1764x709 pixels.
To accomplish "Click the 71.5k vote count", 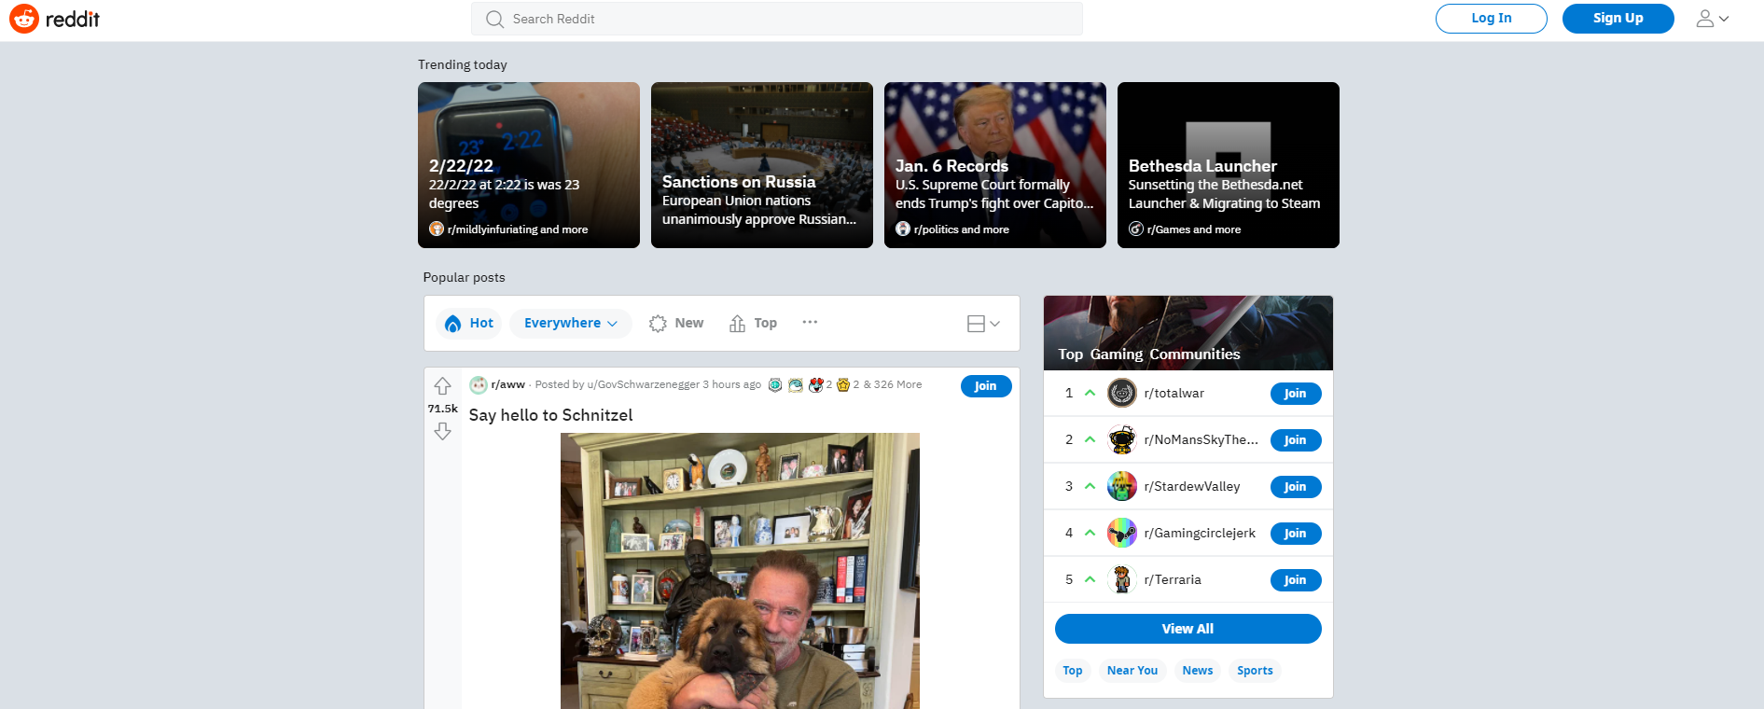I will tap(443, 409).
